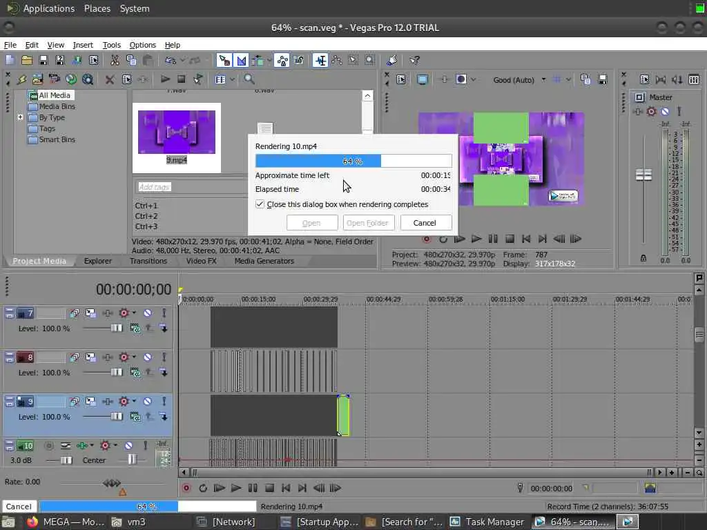Click the What's This Help icon
This screenshot has height=530, width=707.
[x=414, y=60]
